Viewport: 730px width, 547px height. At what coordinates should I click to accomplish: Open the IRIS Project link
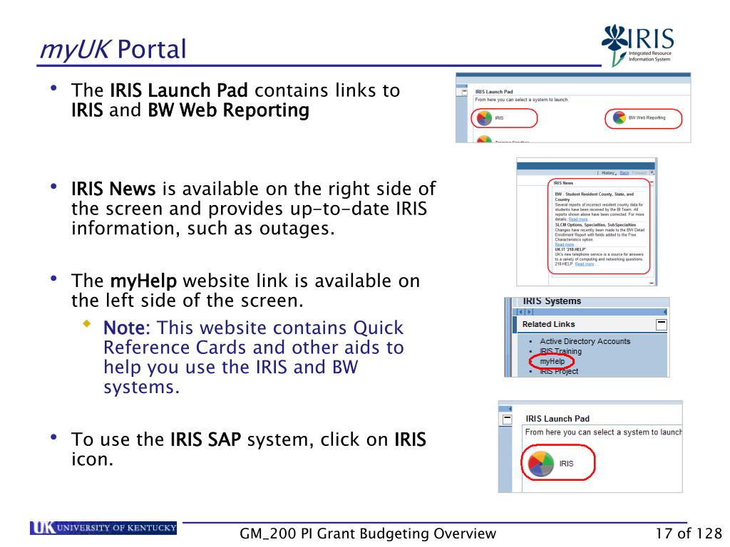tap(559, 372)
